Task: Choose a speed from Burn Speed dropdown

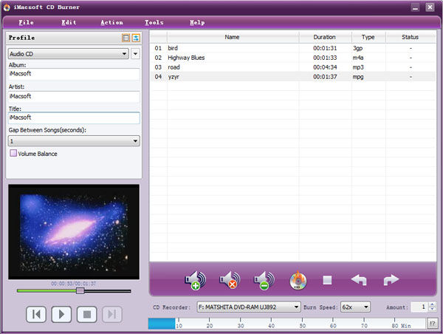Action: tap(356, 307)
